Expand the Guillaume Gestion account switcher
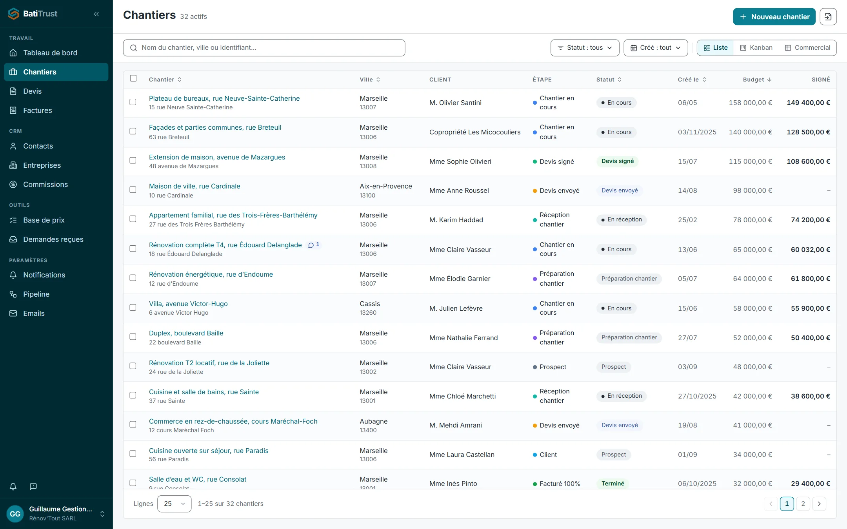847x529 pixels. 102,514
